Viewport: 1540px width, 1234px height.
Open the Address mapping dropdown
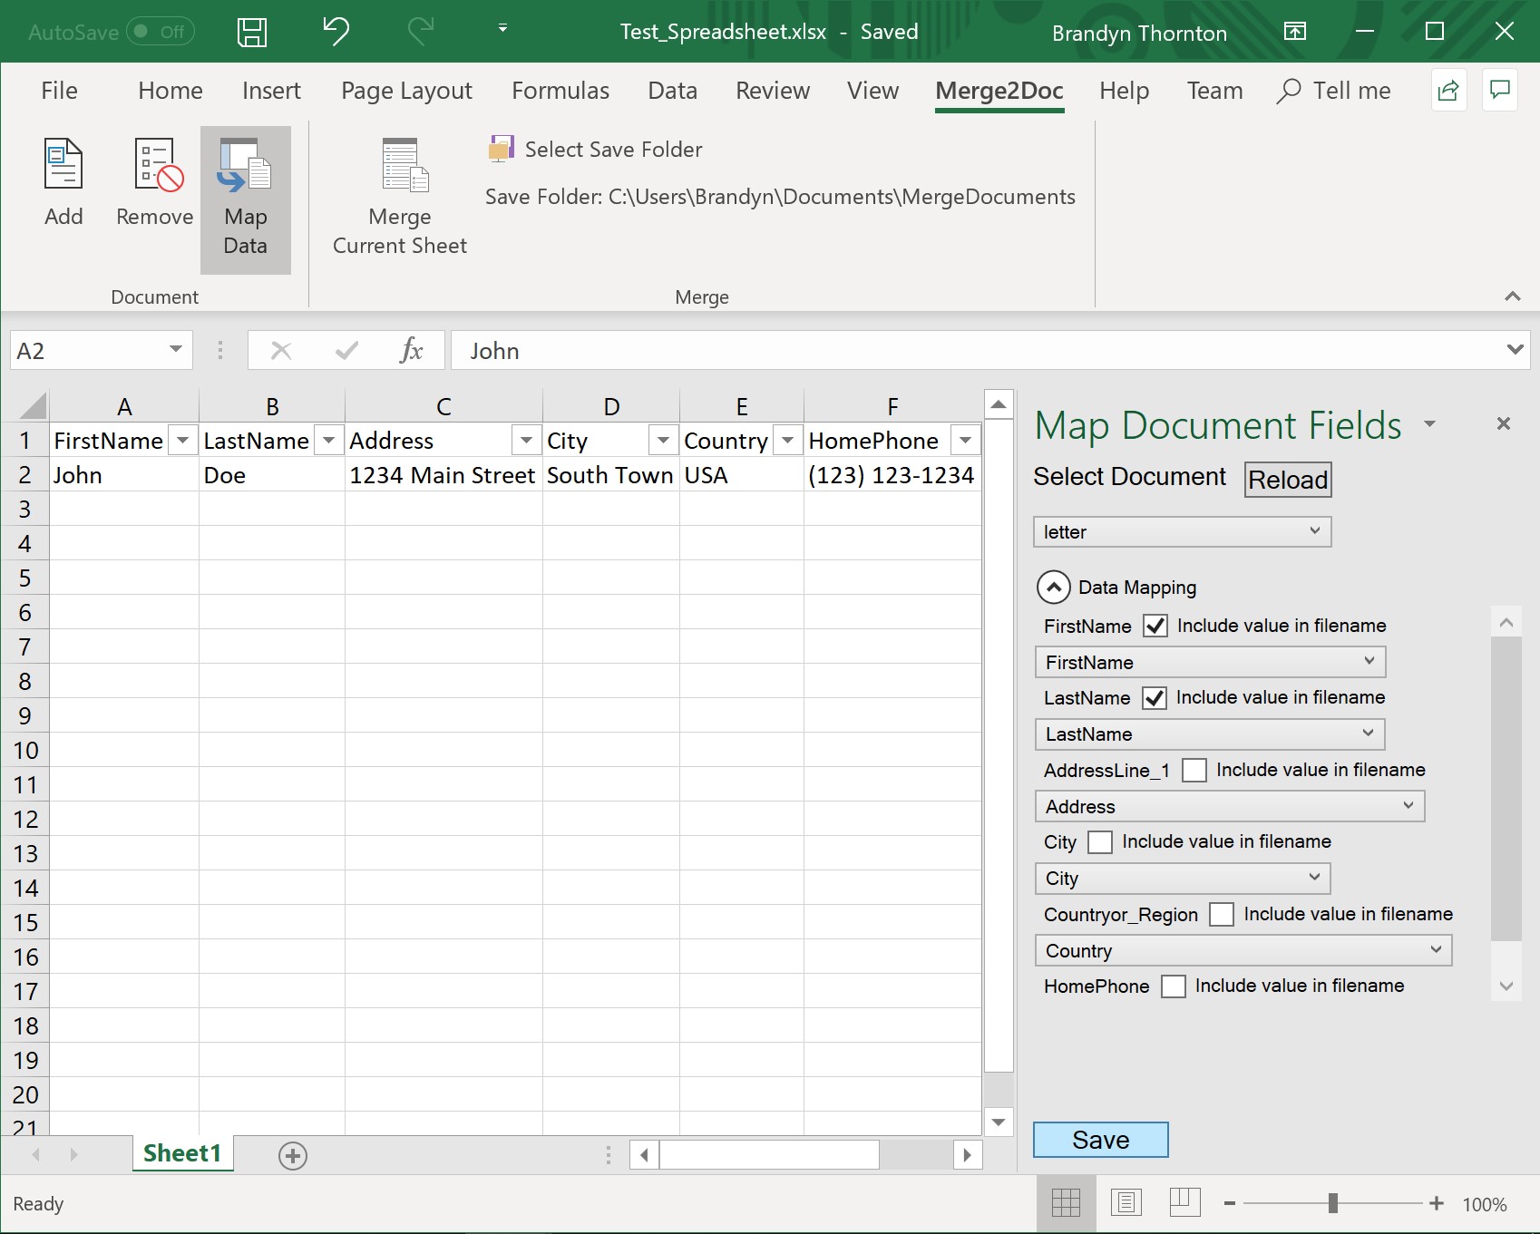[1230, 806]
